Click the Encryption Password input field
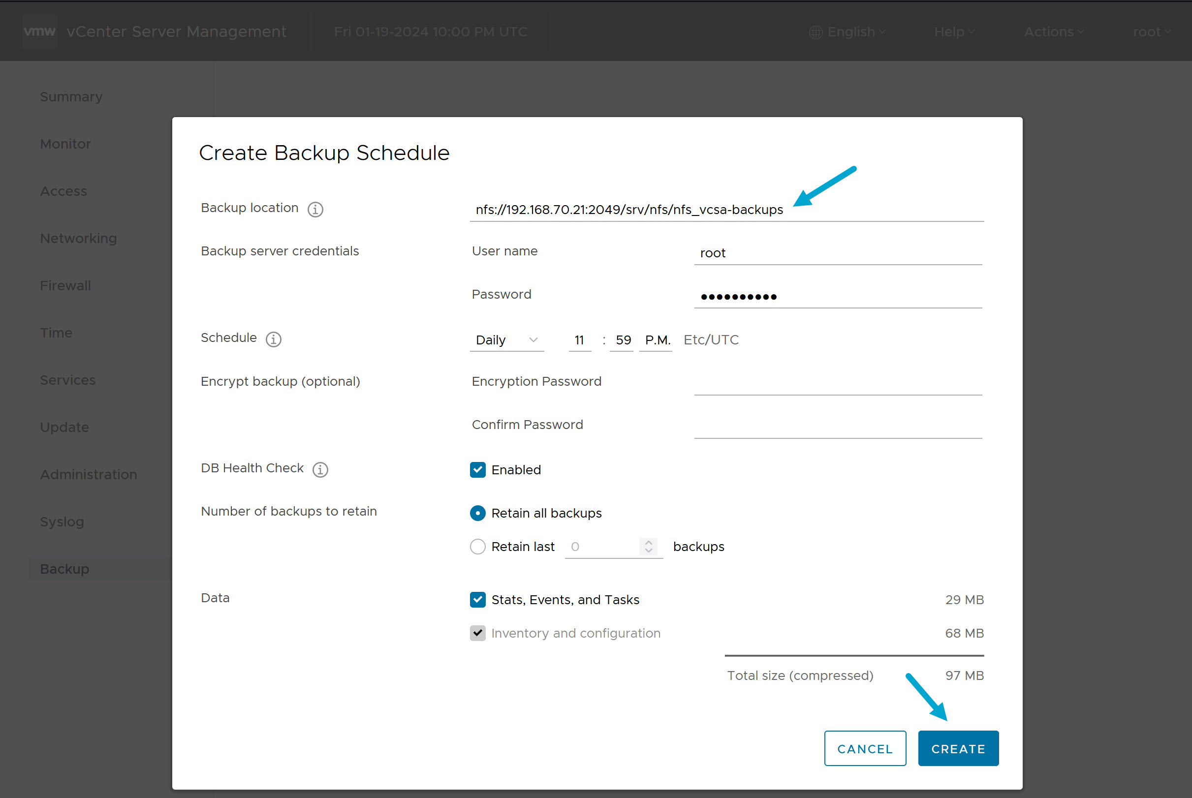This screenshot has height=798, width=1192. tap(837, 388)
